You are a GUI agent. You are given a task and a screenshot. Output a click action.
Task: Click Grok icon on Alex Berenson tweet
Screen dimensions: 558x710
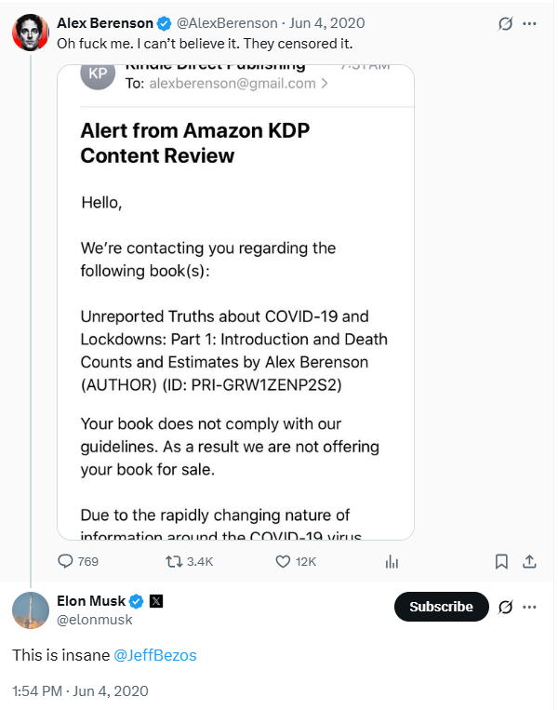click(506, 23)
